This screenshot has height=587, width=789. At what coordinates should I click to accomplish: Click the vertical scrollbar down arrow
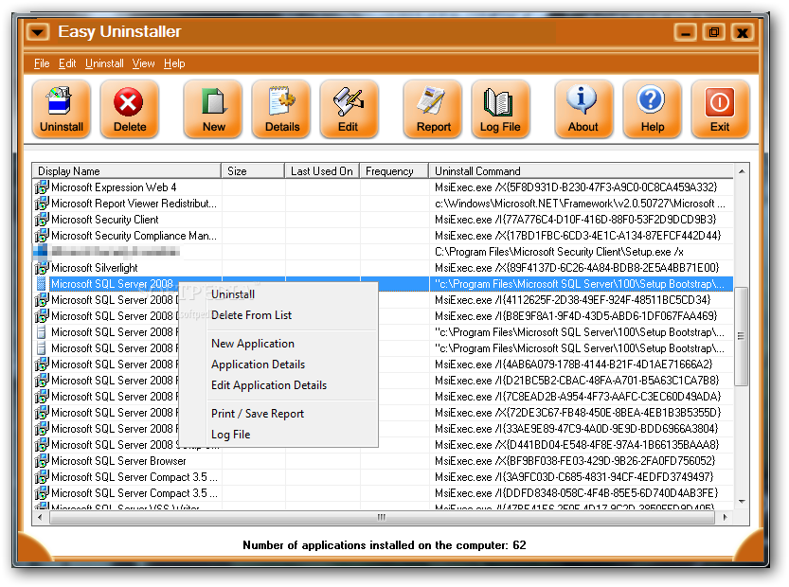coord(742,502)
